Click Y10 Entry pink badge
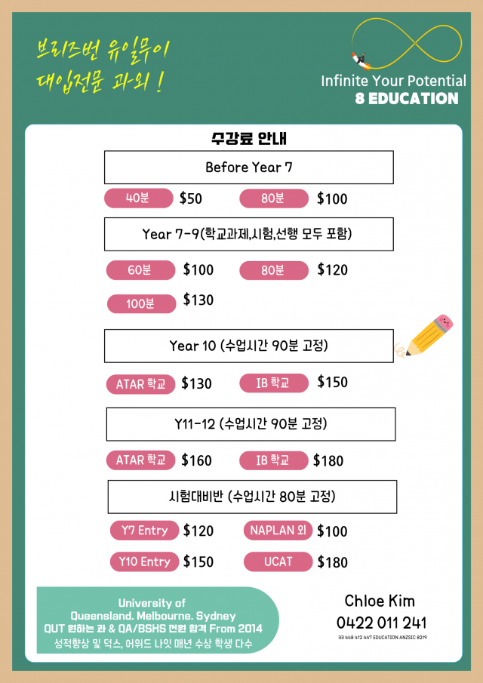Viewport: 483px width, 683px height. click(144, 562)
